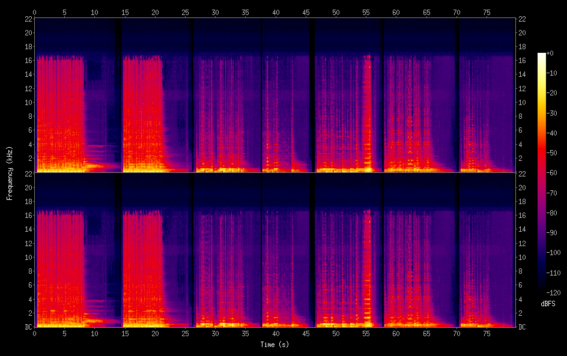567x356 pixels.
Task: Click the "Frequency (kHz)" axis label
Action: pos(10,172)
